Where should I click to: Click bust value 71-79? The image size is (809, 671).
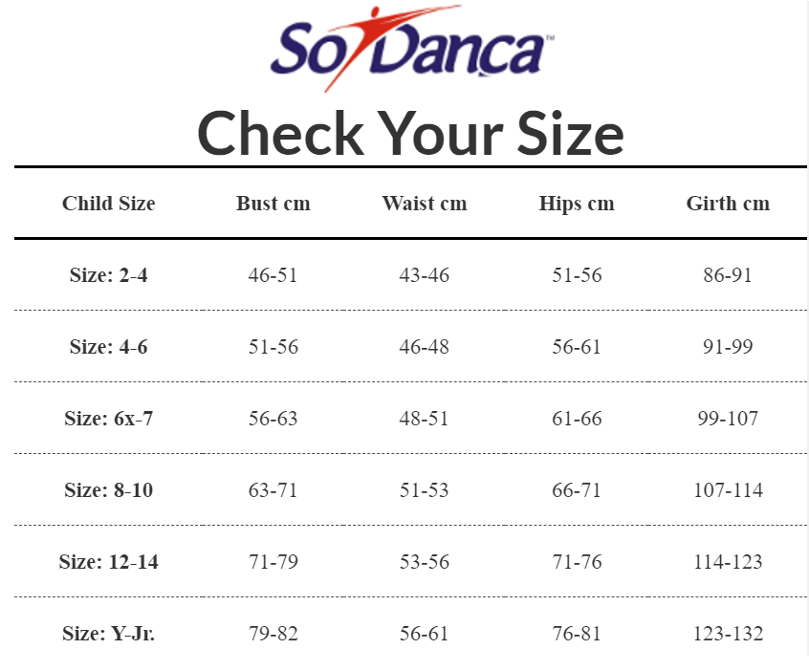273,562
